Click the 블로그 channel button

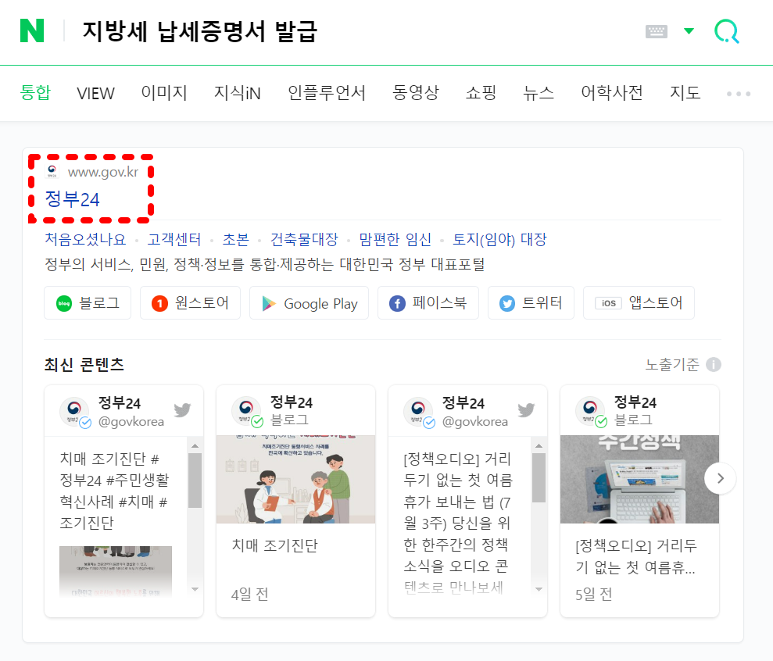coord(88,302)
